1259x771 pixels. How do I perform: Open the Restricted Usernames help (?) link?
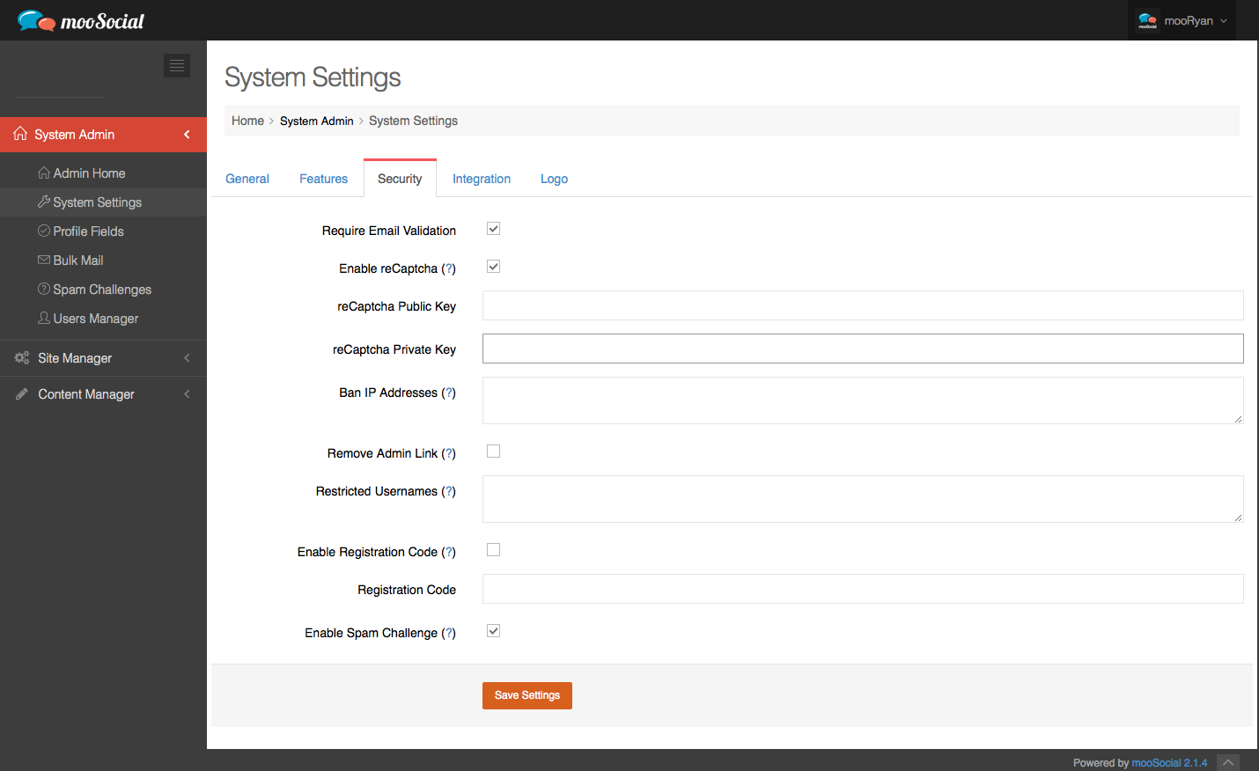pos(449,491)
